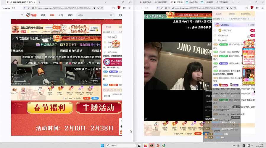Screen dimensions: 266x148
Task: Click the right window address bar URL
Action: 199,8
